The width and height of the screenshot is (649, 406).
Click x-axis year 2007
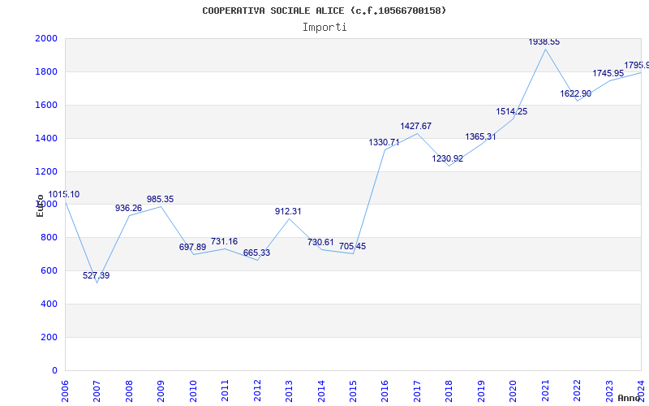pyautogui.click(x=97, y=391)
